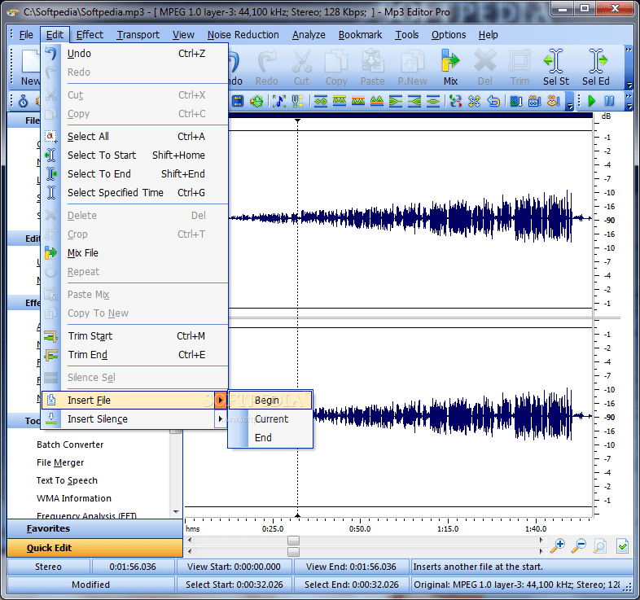Open the Text To Speech tool link
This screenshot has height=600, width=640.
click(67, 480)
